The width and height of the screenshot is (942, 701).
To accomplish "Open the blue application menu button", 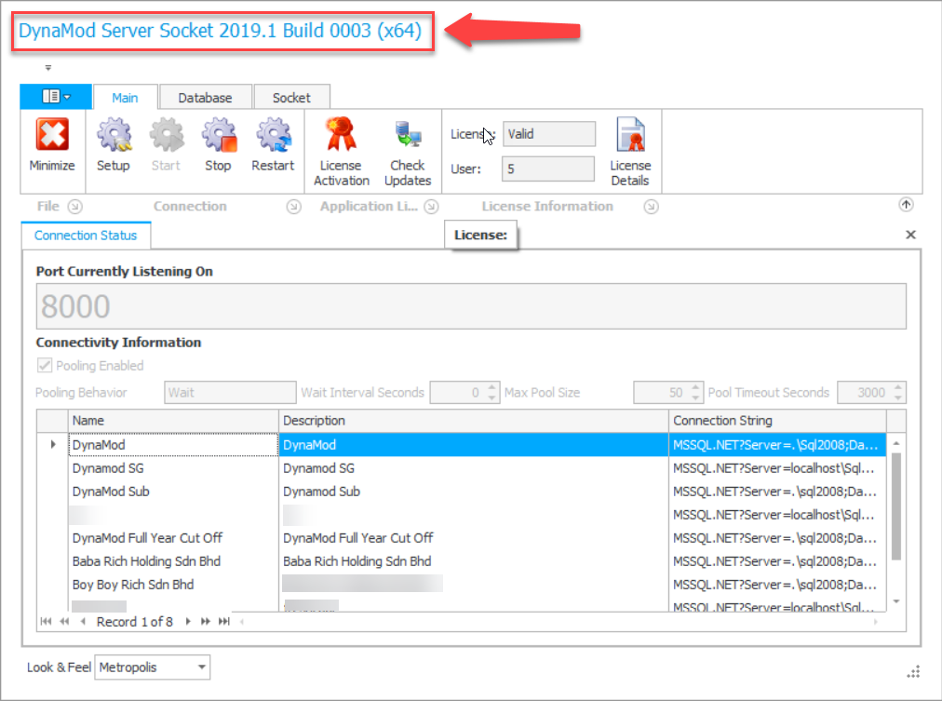I will click(56, 96).
